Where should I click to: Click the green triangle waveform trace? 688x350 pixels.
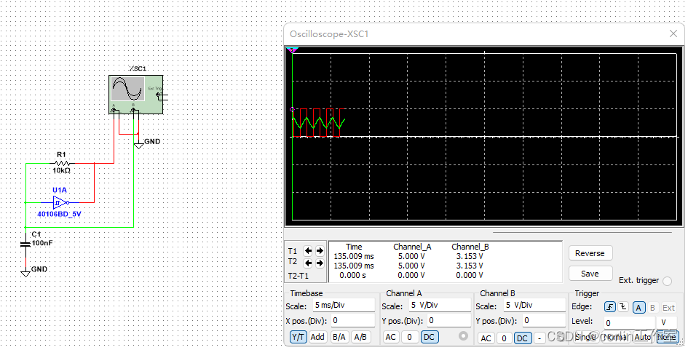point(319,124)
